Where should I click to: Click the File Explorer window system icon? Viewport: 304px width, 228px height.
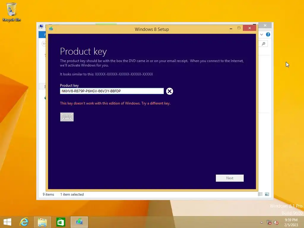41,26
